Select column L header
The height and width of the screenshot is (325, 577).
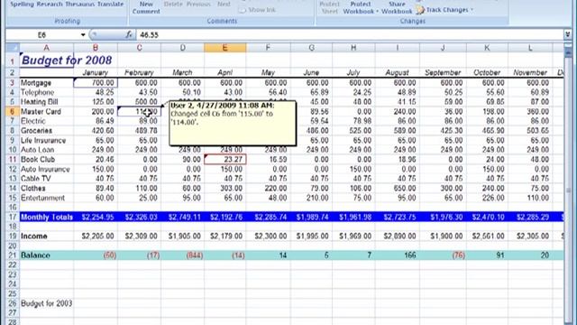coord(530,48)
